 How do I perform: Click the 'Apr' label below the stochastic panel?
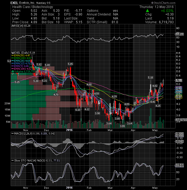click(133, 188)
